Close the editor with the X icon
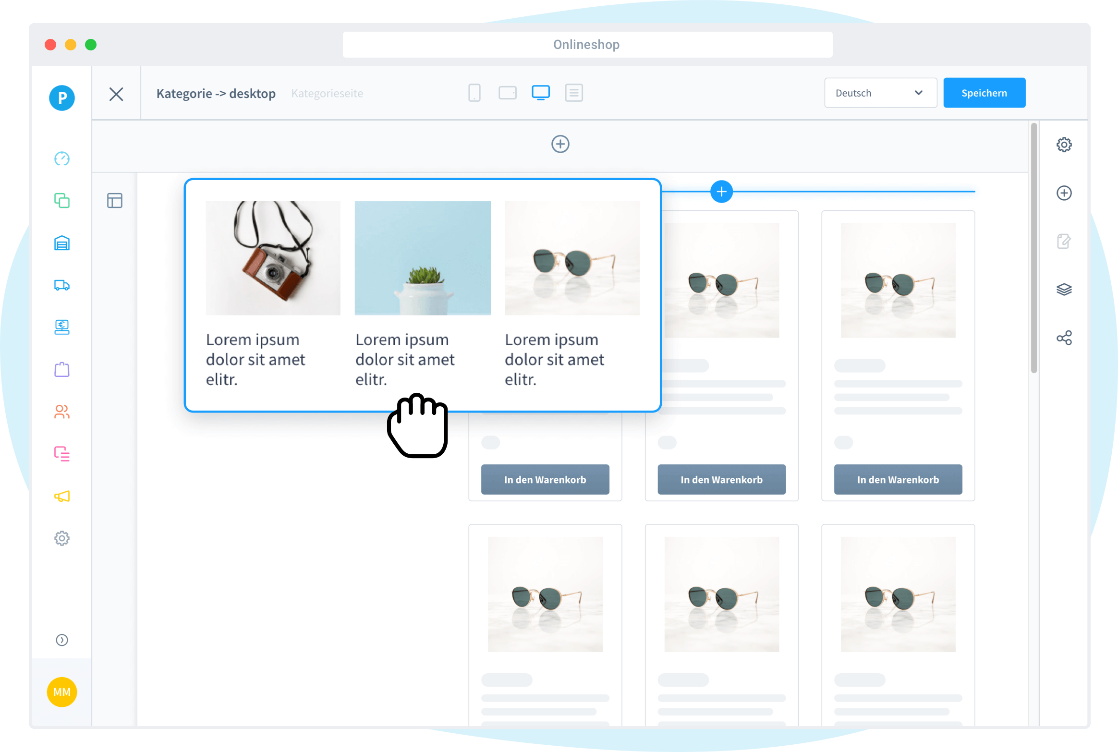The width and height of the screenshot is (1118, 752). tap(116, 94)
